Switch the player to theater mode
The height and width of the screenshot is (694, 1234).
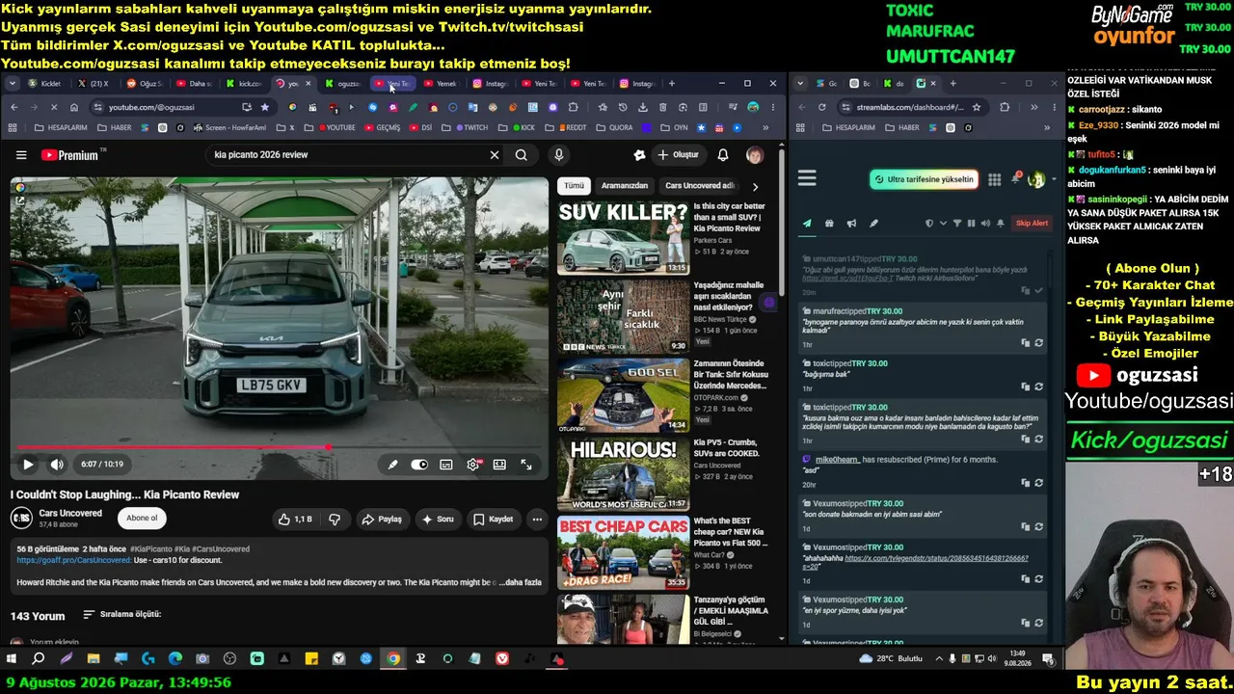[x=499, y=465]
